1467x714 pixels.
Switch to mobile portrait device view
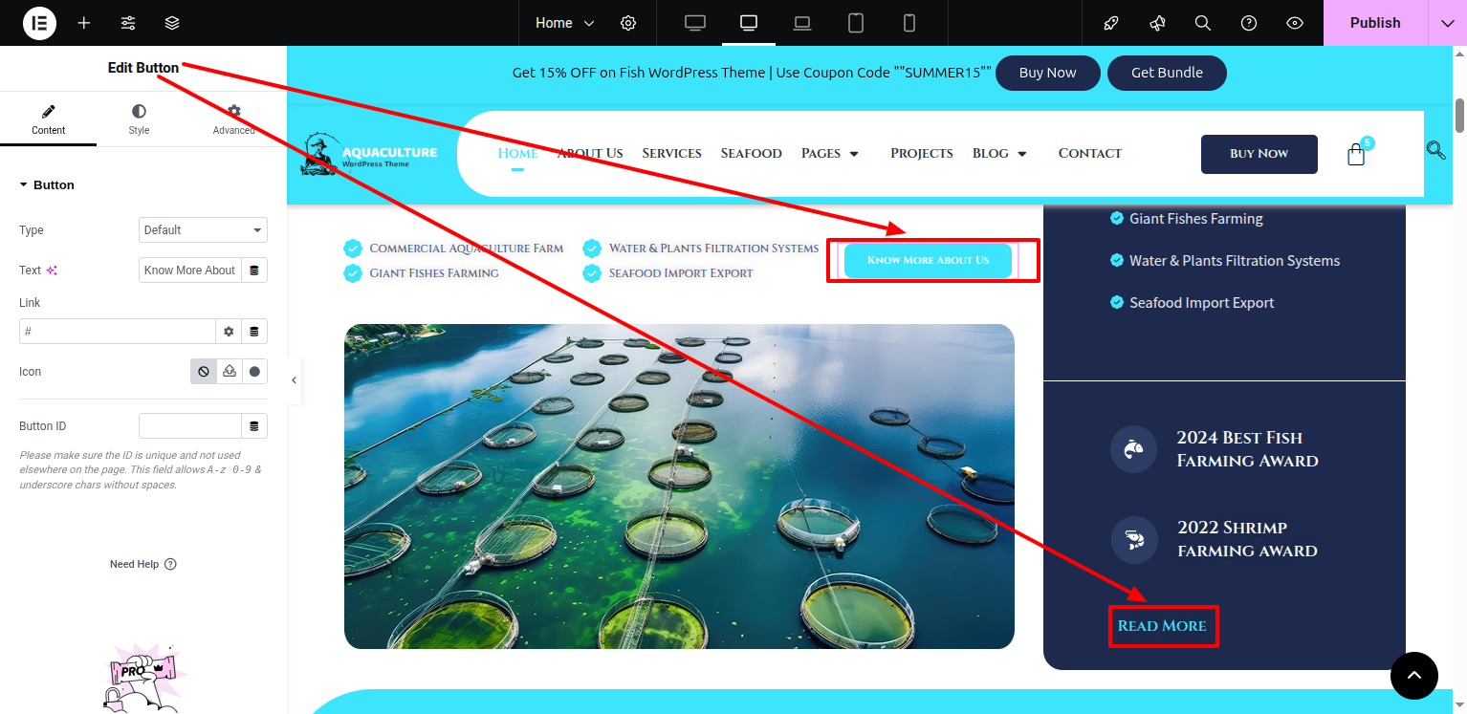[x=909, y=23]
